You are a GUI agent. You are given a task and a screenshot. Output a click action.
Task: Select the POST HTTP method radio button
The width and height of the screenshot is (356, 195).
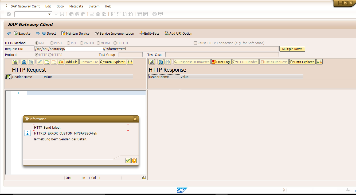[52, 43]
